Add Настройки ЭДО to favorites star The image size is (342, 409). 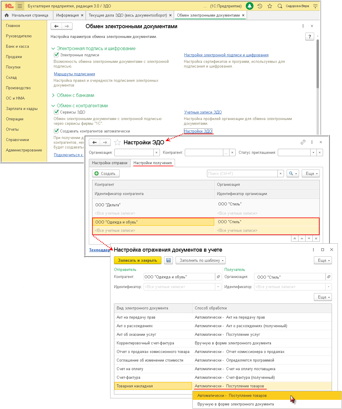click(118, 143)
